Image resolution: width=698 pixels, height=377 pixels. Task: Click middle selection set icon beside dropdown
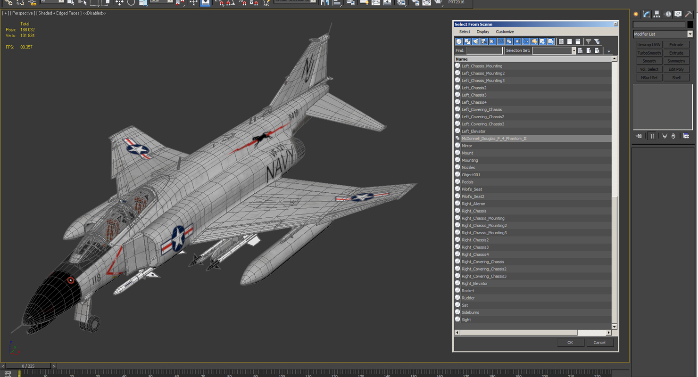[589, 50]
